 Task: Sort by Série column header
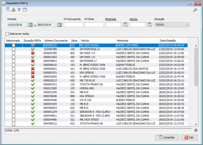point(75,41)
